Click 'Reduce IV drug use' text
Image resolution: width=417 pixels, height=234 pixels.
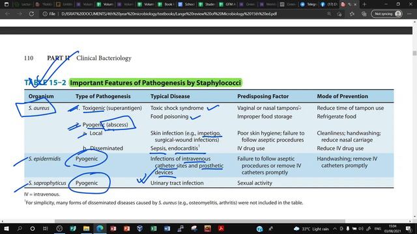click(x=340, y=148)
